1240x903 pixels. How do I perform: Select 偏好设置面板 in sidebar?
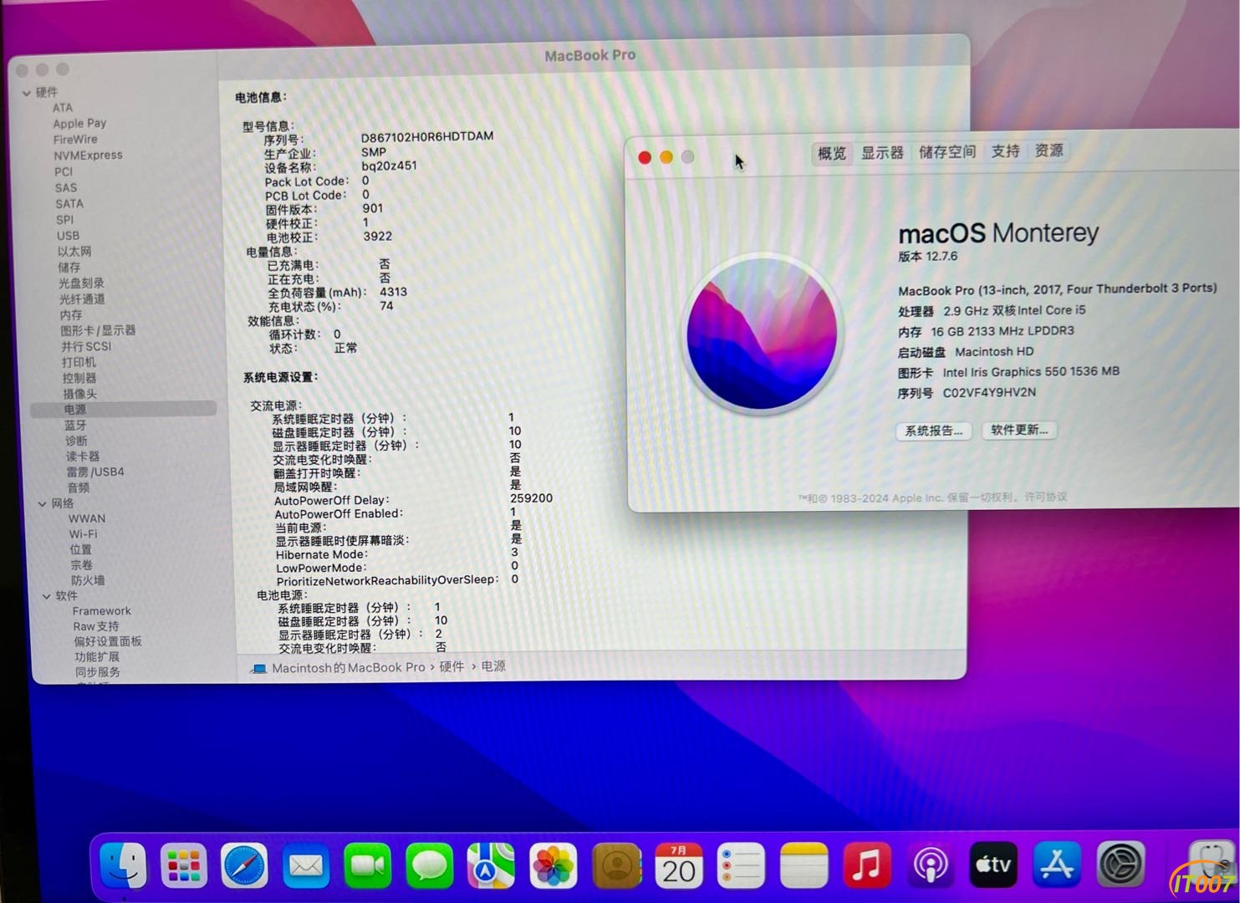tap(108, 641)
